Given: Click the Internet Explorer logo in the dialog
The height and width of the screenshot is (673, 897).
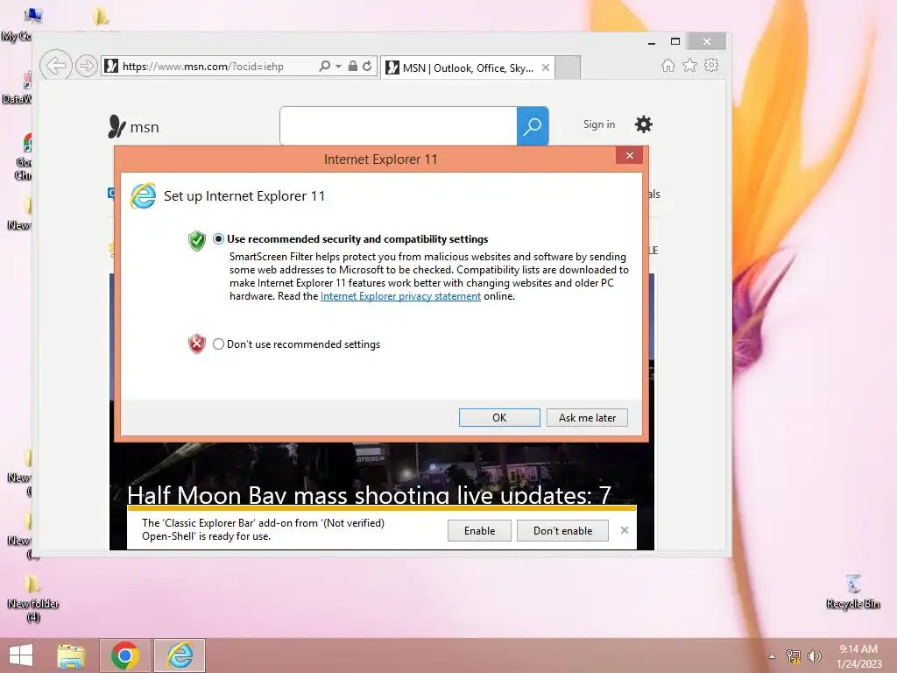Looking at the screenshot, I should click(x=143, y=195).
